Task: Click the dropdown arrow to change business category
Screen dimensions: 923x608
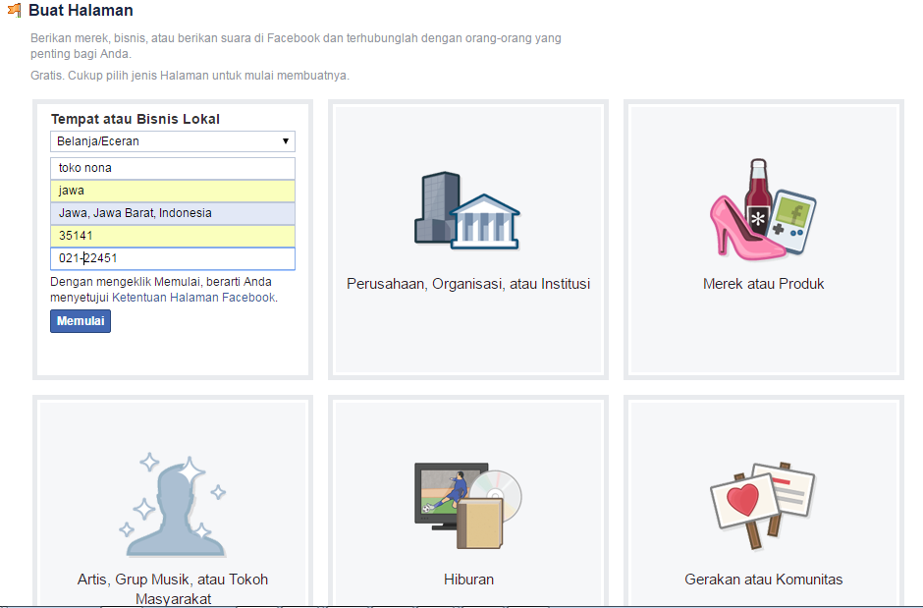Action: pyautogui.click(x=286, y=141)
